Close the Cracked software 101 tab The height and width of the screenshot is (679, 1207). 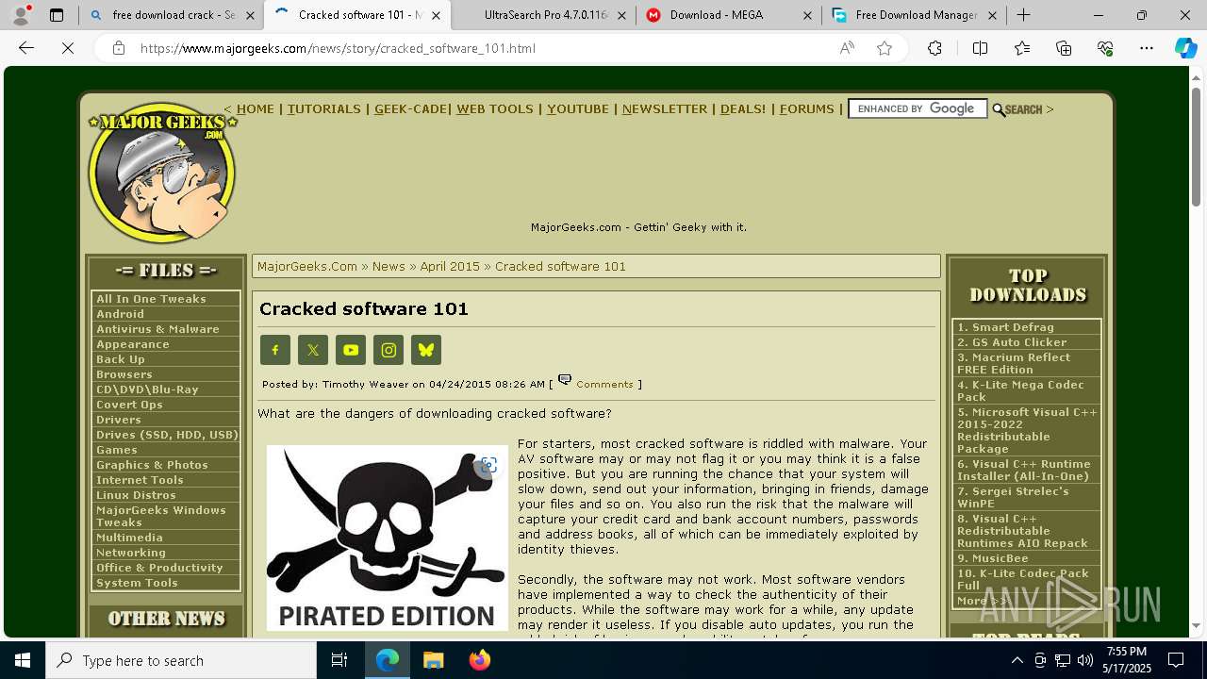pos(436,15)
